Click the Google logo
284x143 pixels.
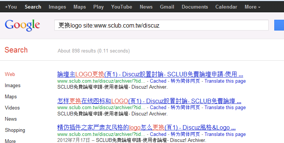22,25
